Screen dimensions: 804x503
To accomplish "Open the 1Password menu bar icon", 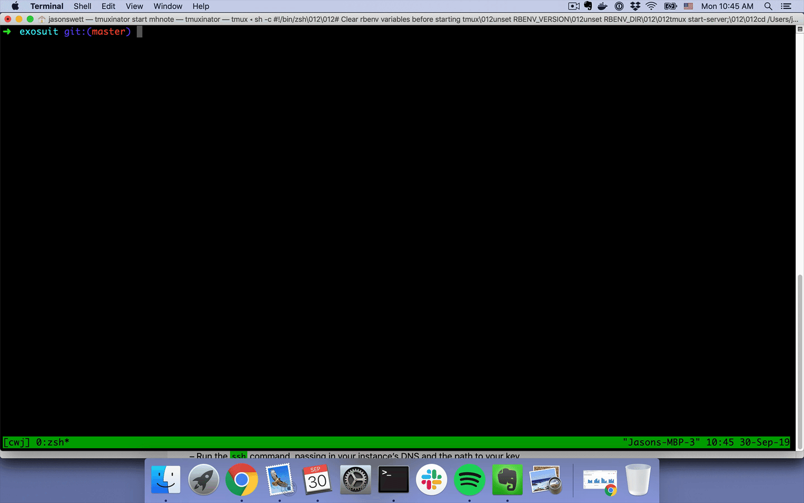I will click(x=619, y=6).
